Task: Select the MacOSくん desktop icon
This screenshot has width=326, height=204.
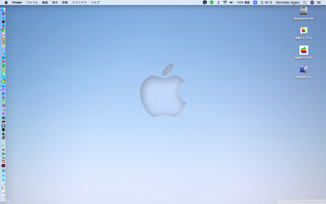Action: point(303,72)
